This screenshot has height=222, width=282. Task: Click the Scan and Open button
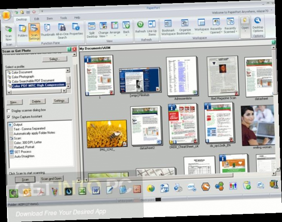[x=51, y=178]
